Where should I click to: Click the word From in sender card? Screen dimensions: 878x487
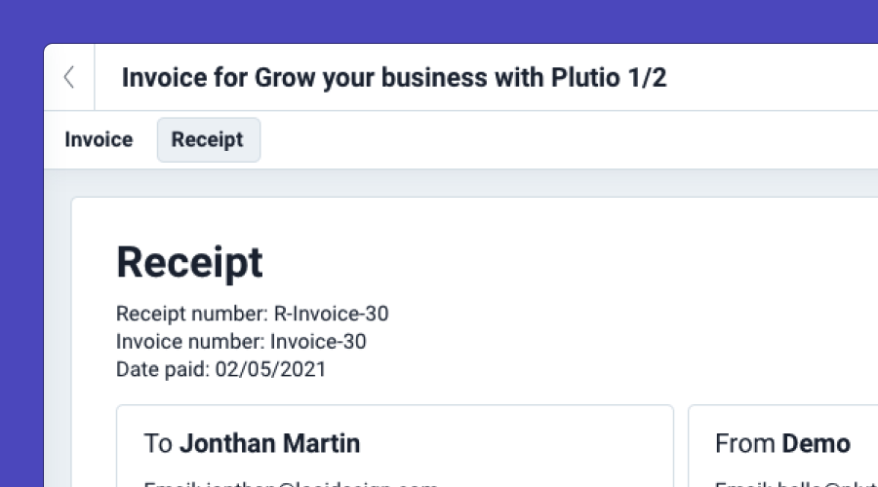pos(744,444)
